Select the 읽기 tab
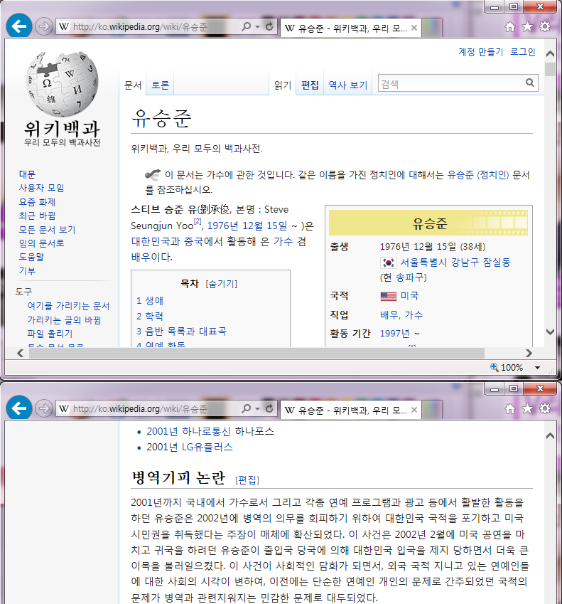 tap(282, 85)
